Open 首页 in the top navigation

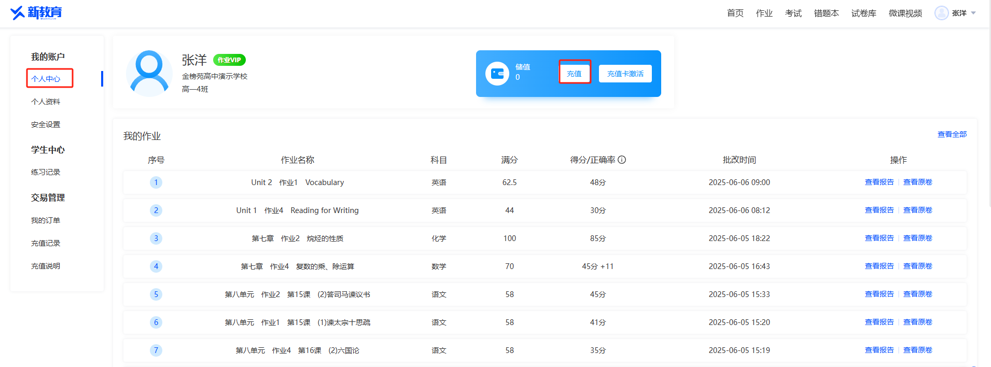(735, 13)
